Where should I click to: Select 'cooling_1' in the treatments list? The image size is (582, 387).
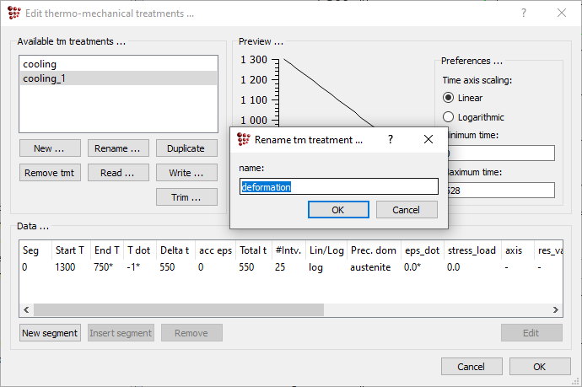tap(118, 78)
